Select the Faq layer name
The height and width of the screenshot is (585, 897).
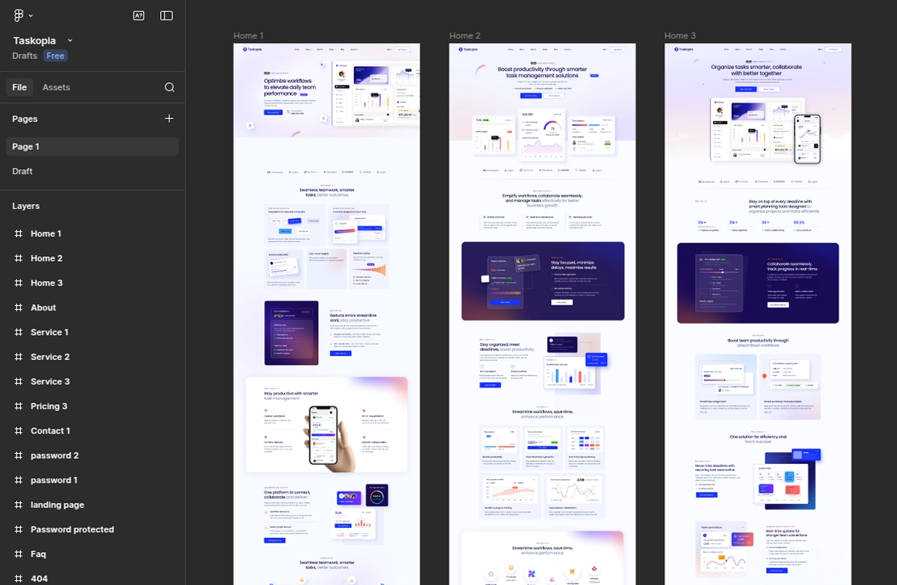tap(38, 554)
